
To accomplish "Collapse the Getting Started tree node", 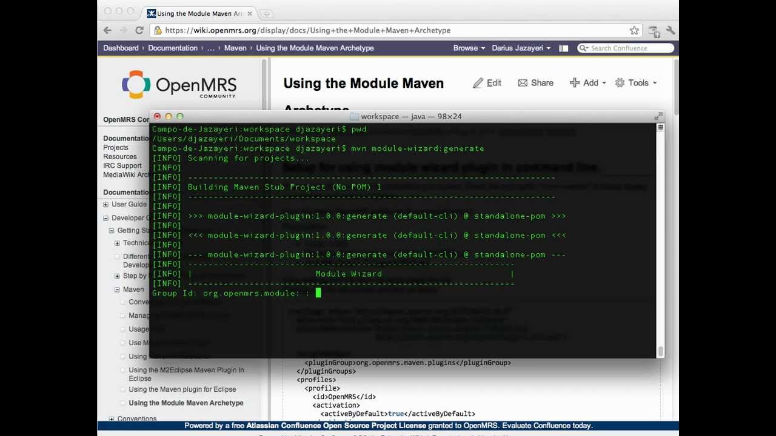I will point(112,231).
